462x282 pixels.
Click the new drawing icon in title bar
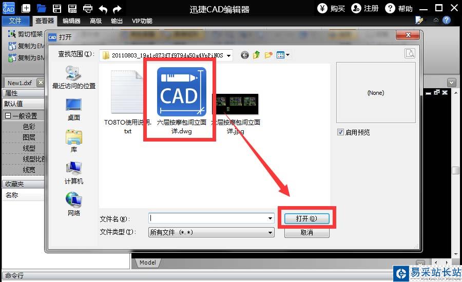click(26, 8)
